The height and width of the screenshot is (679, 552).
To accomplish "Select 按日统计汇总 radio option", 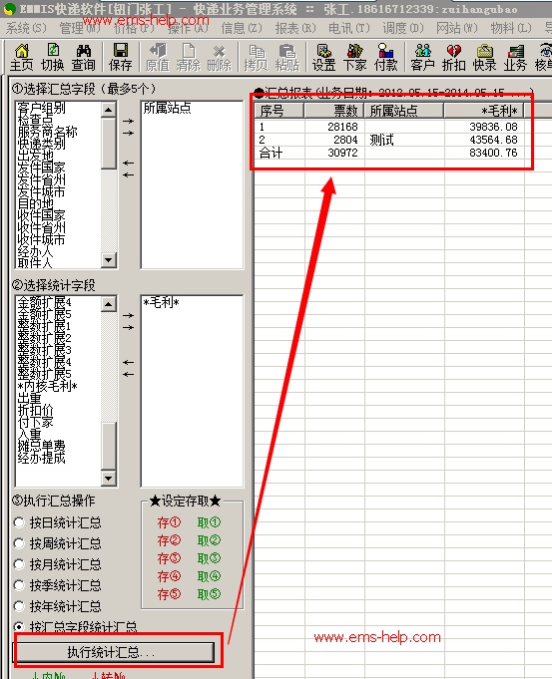I will click(x=58, y=522).
